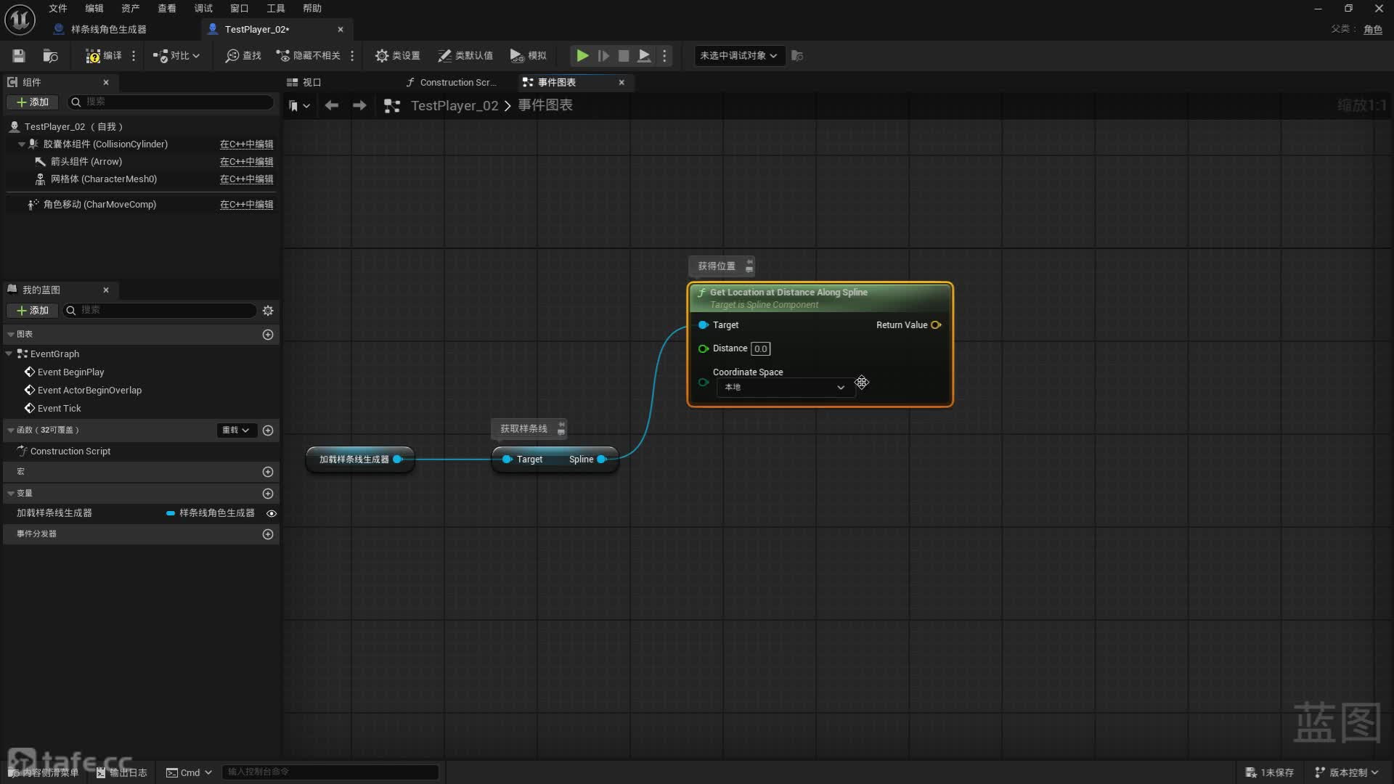Toggle Hide Unrelated nodes
Viewport: 1394px width, 784px height.
pyautogui.click(x=309, y=56)
